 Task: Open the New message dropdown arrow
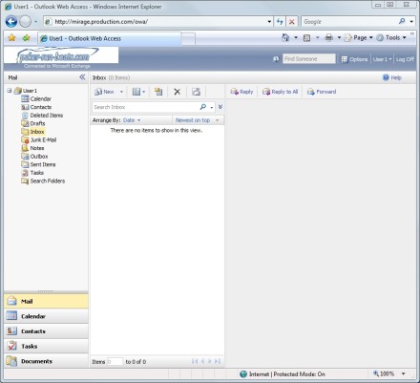pos(121,92)
